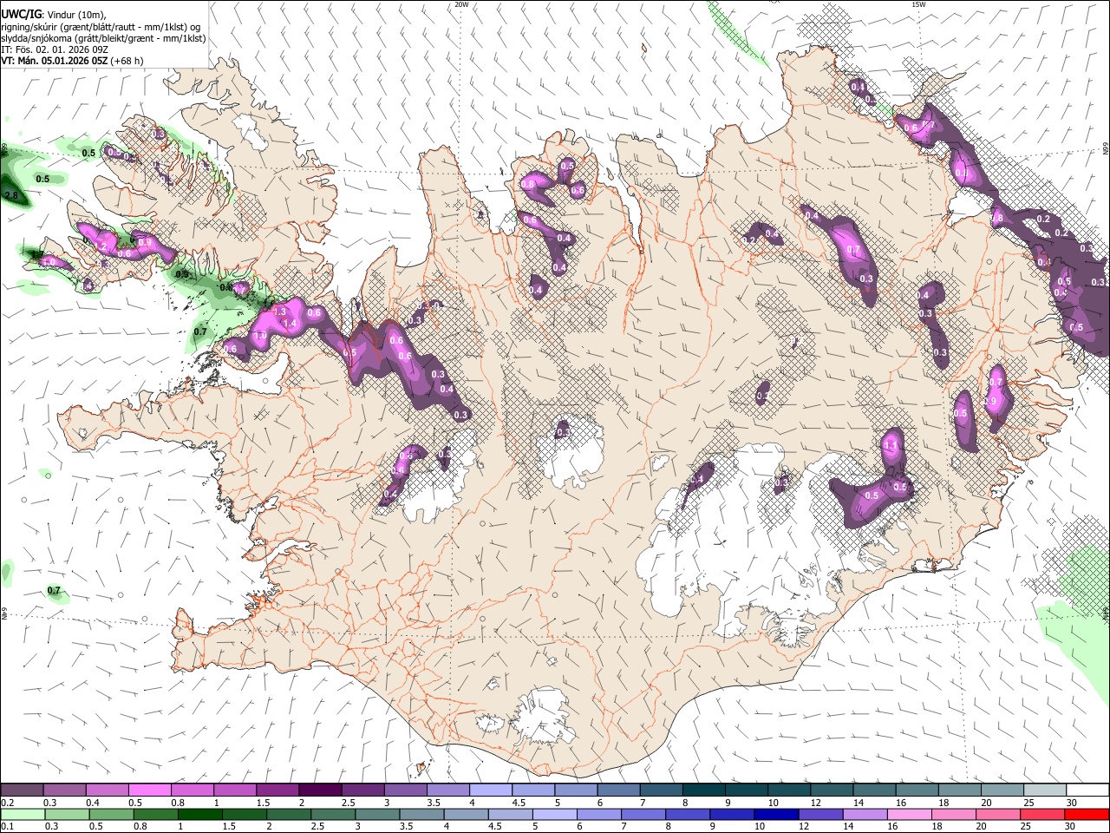Pick upper legend swatch between 0.2 and 0.3
This screenshot has width=1110, height=833.
coord(22,790)
